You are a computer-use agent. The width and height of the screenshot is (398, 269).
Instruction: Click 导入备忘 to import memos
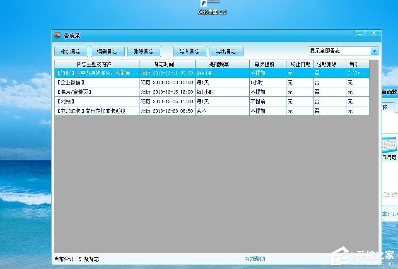click(190, 51)
